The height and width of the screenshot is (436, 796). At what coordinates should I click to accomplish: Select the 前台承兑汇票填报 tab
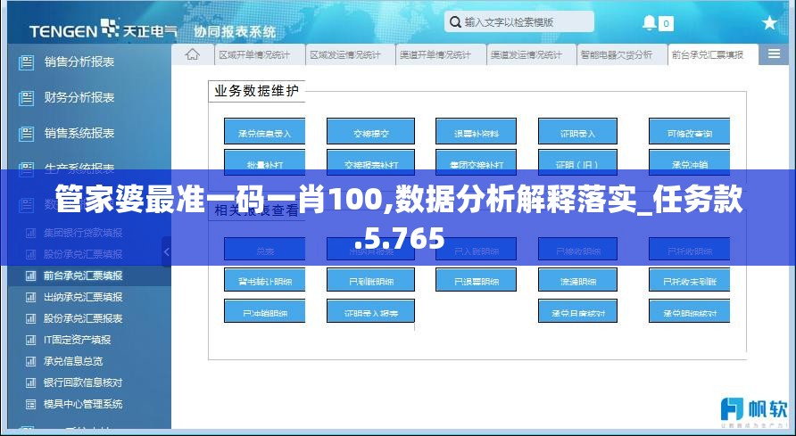pyautogui.click(x=713, y=54)
